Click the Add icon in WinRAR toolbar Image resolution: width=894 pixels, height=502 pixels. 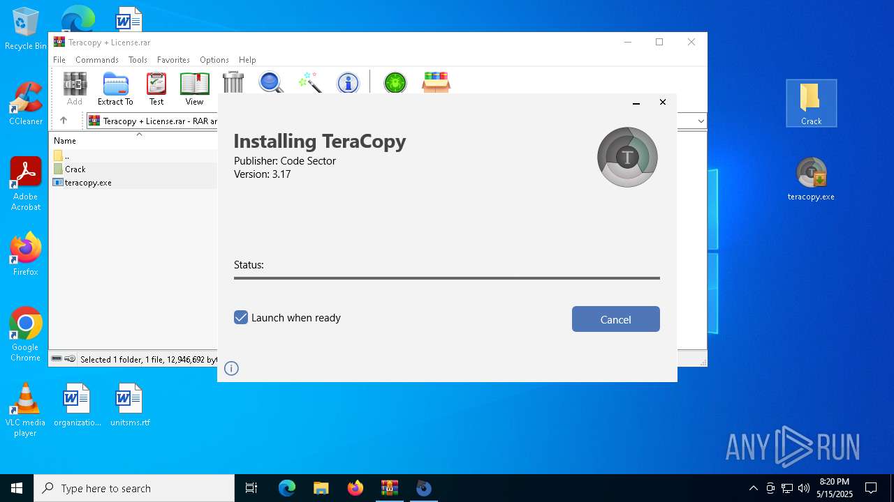(75, 89)
